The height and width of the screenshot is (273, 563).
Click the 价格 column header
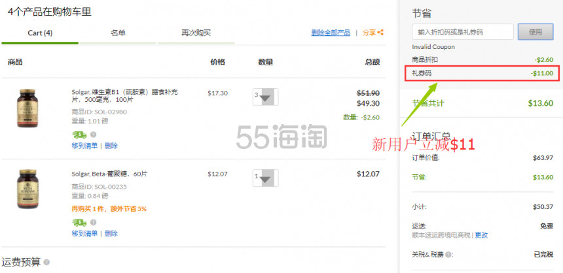tap(217, 62)
